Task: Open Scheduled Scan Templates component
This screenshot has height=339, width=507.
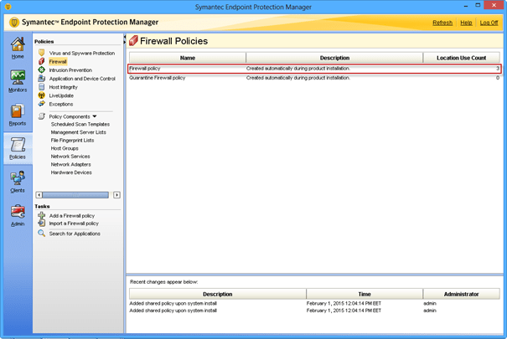Action: 80,124
